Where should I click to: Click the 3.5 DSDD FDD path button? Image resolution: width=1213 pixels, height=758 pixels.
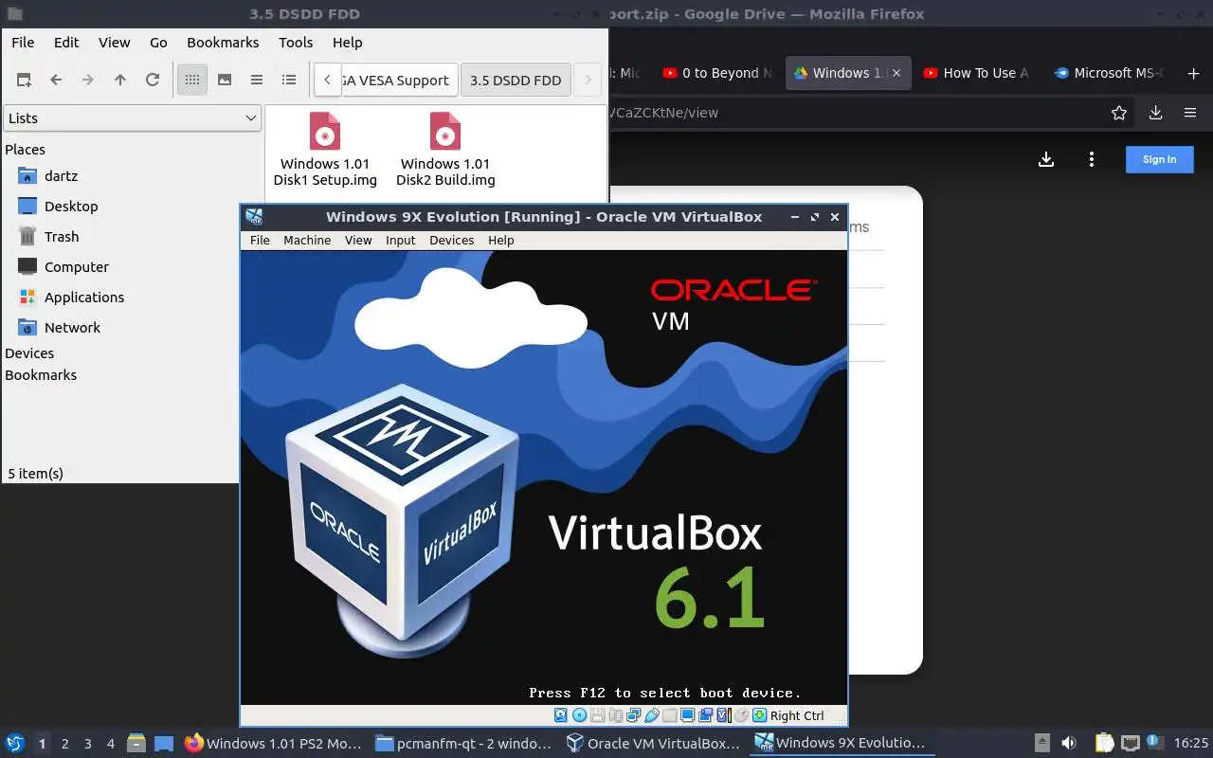point(516,81)
